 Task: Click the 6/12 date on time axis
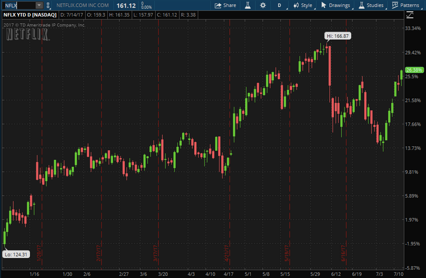tap(336, 274)
